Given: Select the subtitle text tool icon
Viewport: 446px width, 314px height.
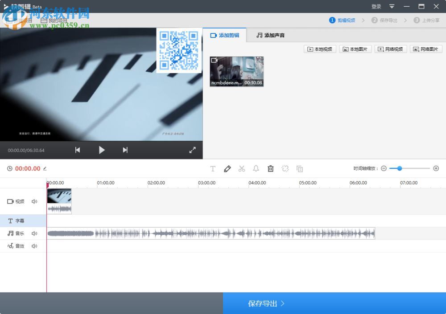Looking at the screenshot, I should (213, 169).
